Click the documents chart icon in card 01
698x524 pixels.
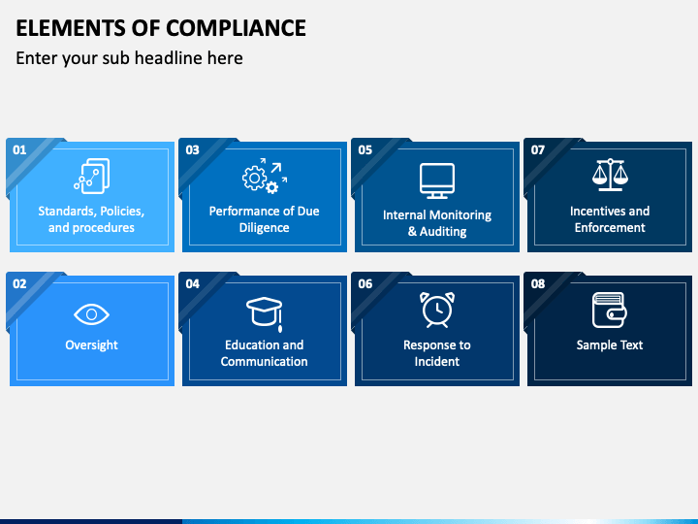[x=92, y=176]
